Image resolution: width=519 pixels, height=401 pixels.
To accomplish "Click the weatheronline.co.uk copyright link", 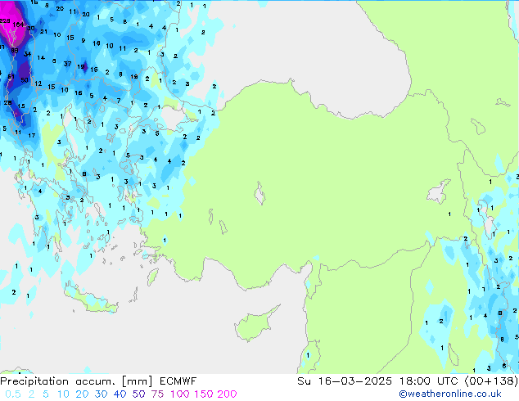I will [x=450, y=394].
